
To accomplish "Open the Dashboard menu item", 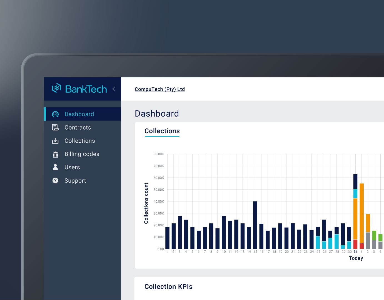I will point(83,114).
